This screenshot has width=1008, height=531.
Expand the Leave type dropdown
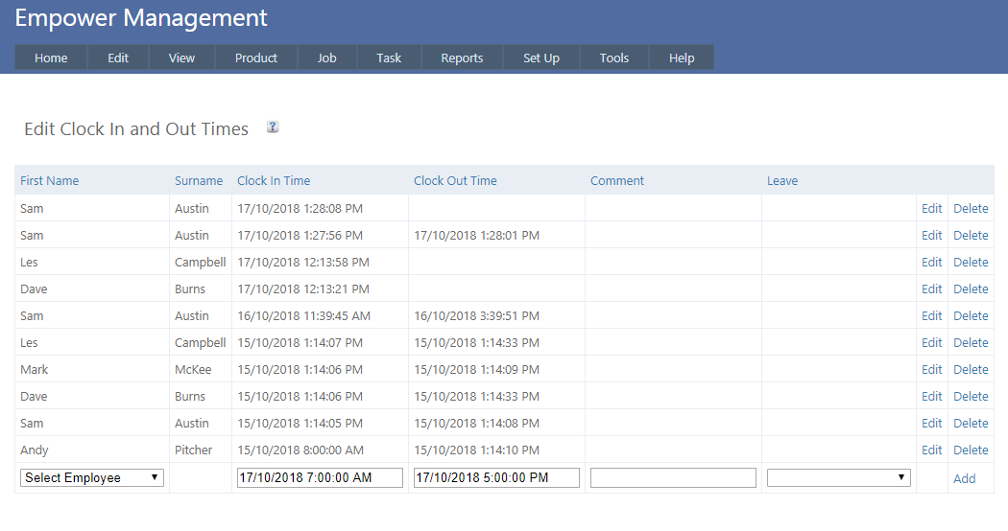tap(838, 477)
